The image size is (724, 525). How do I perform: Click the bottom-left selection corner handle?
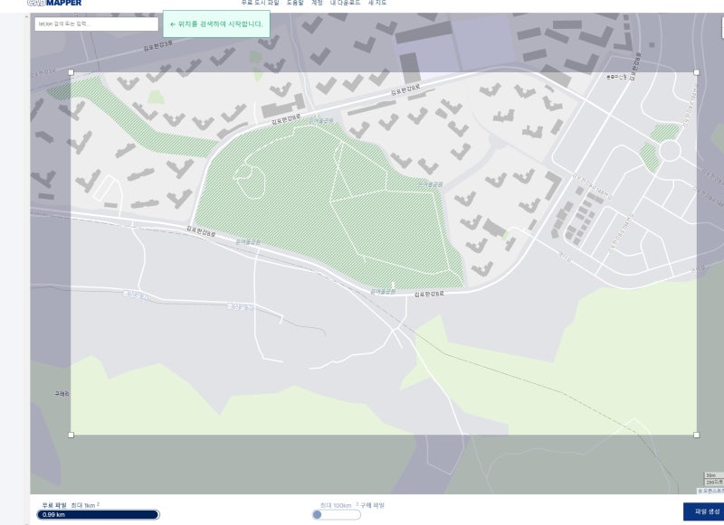tap(71, 435)
